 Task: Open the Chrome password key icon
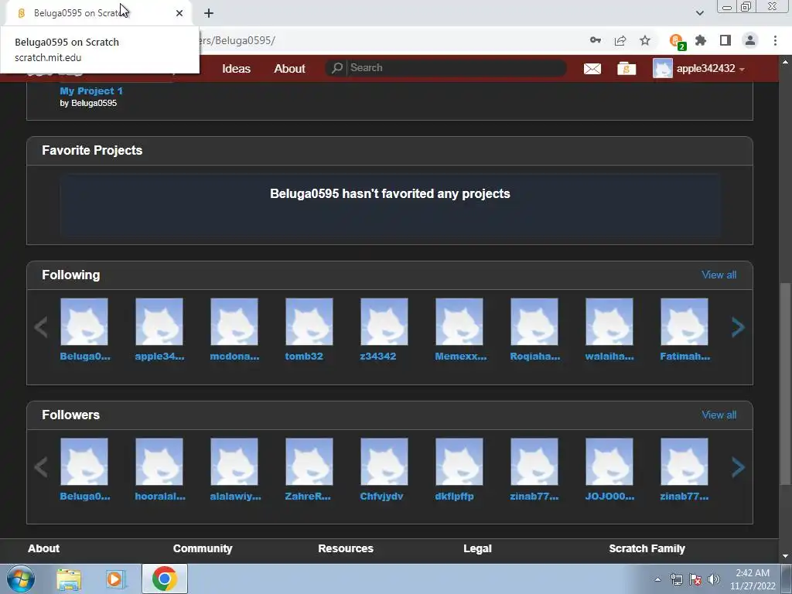coord(596,40)
